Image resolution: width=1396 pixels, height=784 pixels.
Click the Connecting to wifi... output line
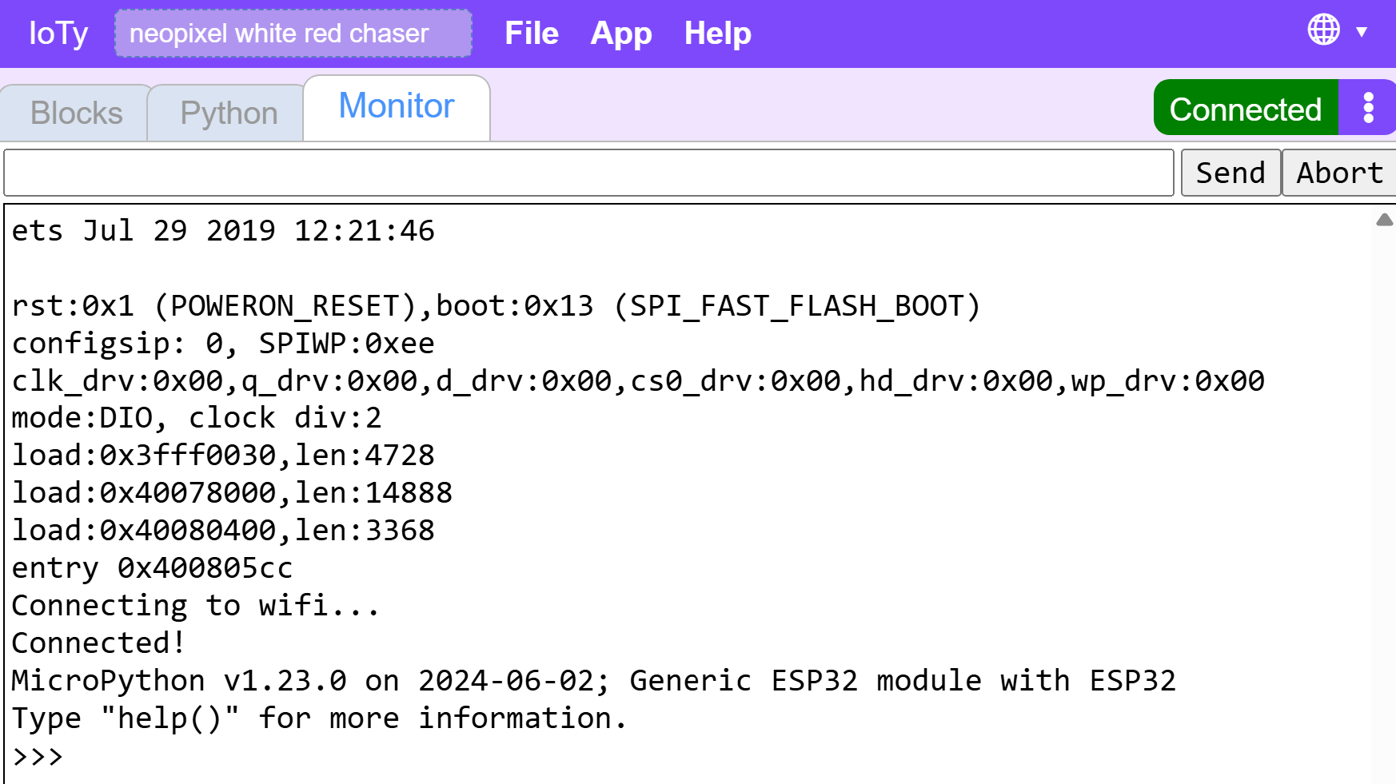point(195,606)
